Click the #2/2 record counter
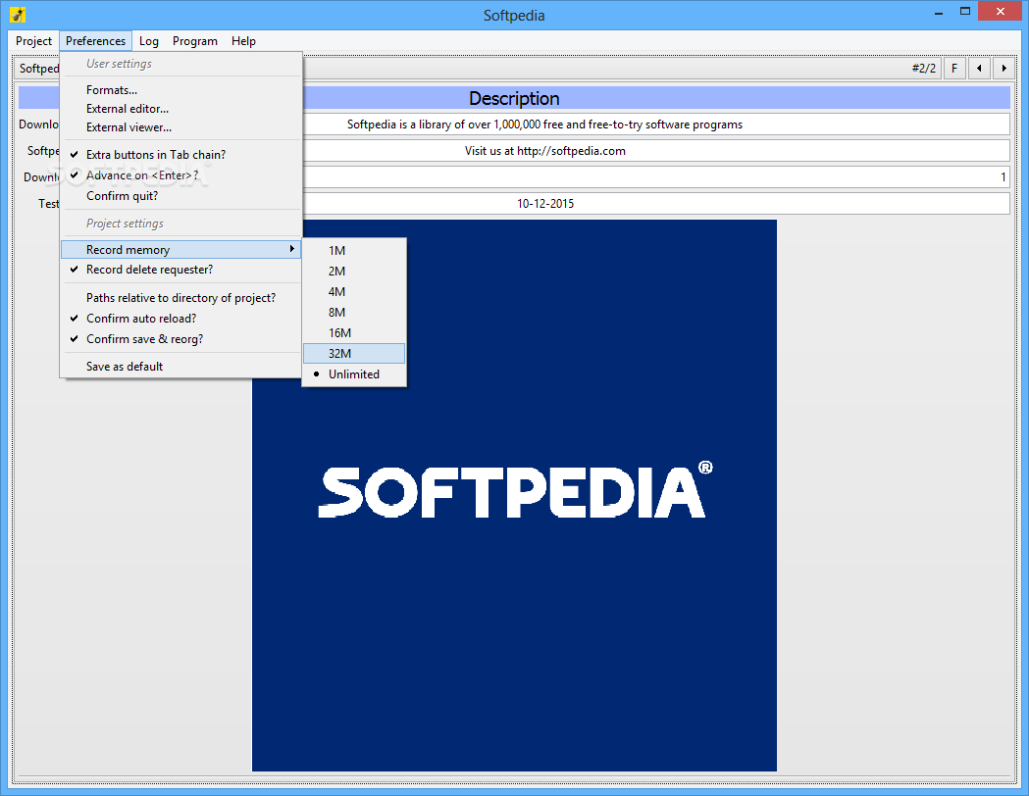 tap(923, 69)
